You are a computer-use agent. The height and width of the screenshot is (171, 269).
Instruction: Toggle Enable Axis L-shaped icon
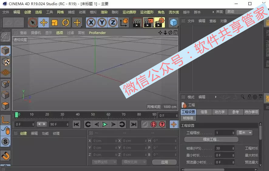(5, 120)
